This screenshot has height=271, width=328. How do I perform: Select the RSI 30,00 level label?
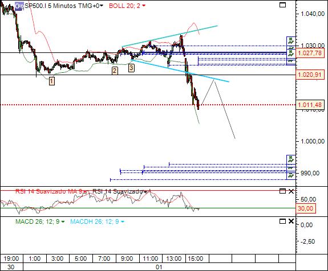(x=305, y=208)
